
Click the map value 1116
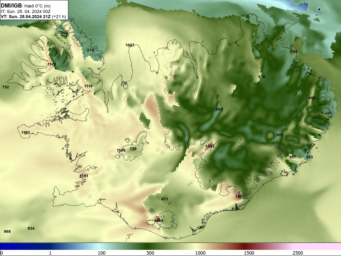[88, 86]
